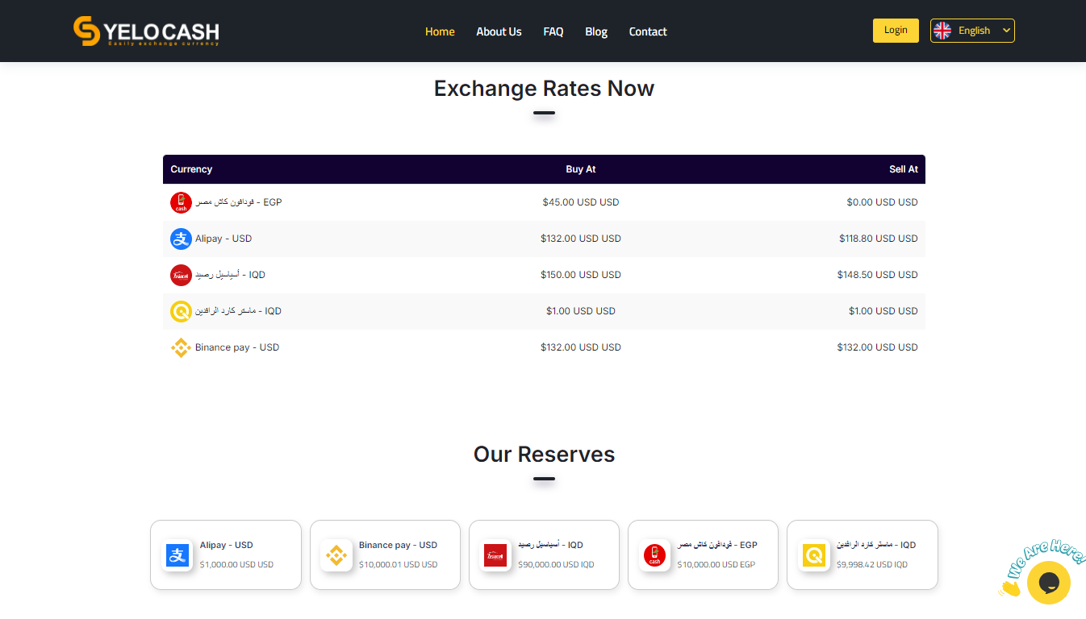Click the Binance pay icon in Our Reserves

336,555
